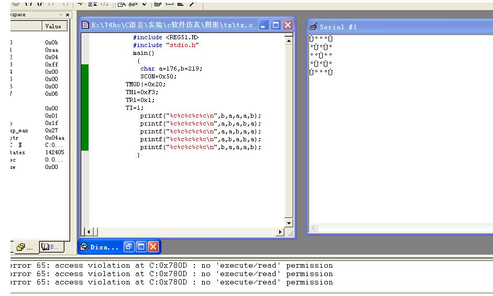The width and height of the screenshot is (493, 296).
Task: Click the Value column header
Action: (x=54, y=26)
